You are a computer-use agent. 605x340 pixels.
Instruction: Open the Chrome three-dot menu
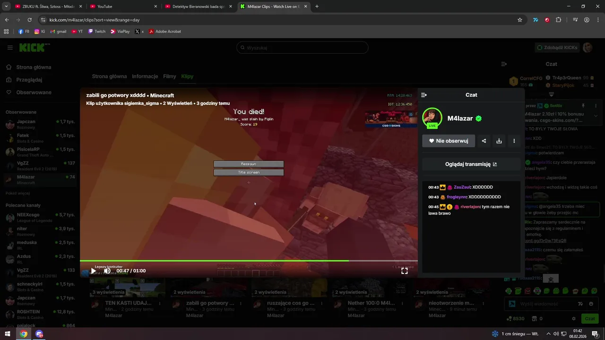[598, 20]
